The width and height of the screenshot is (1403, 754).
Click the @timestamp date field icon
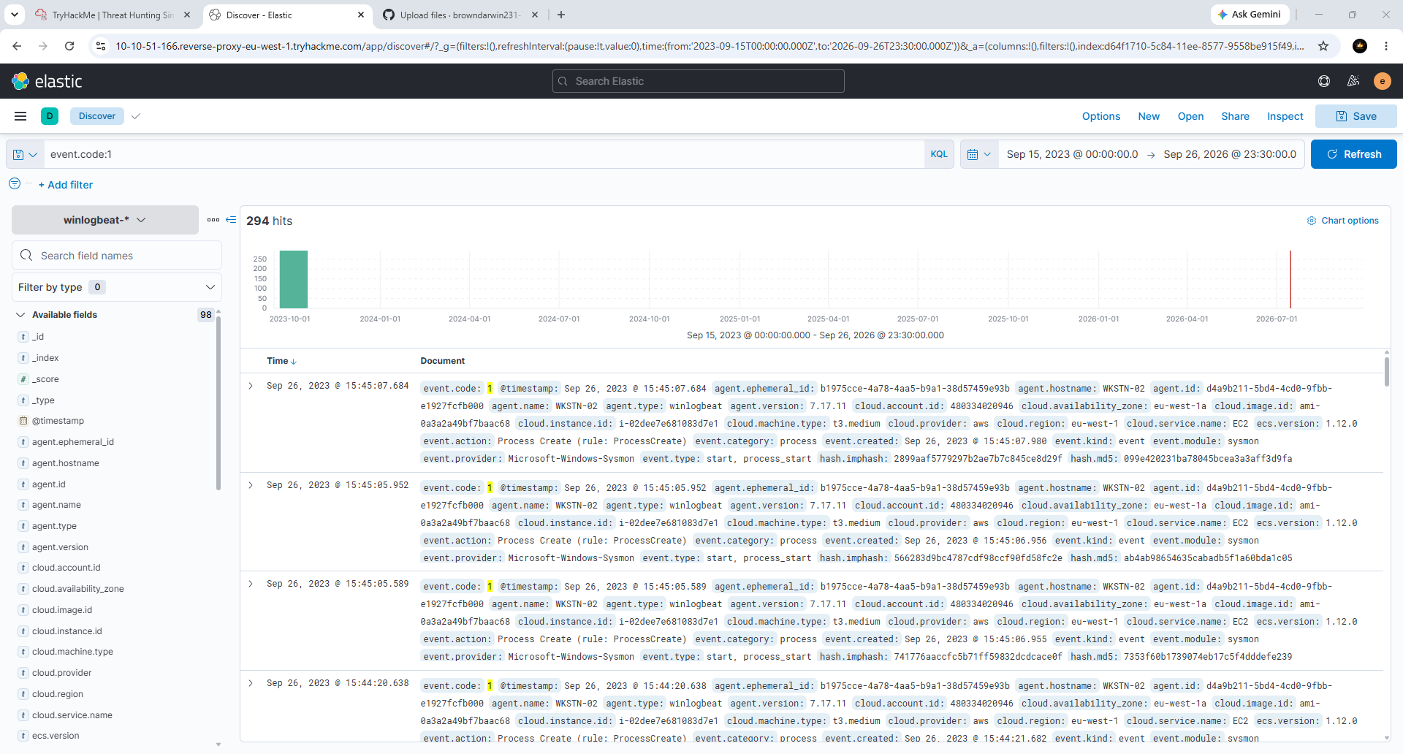tap(23, 421)
